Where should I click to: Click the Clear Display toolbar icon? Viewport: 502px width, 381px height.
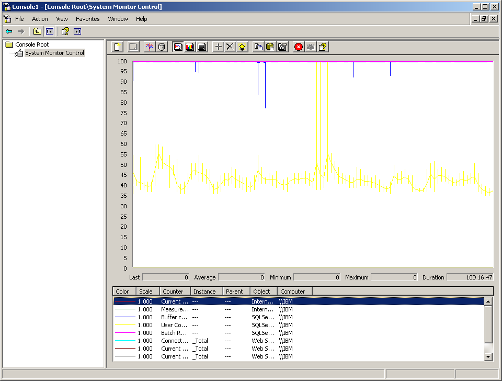[x=133, y=47]
